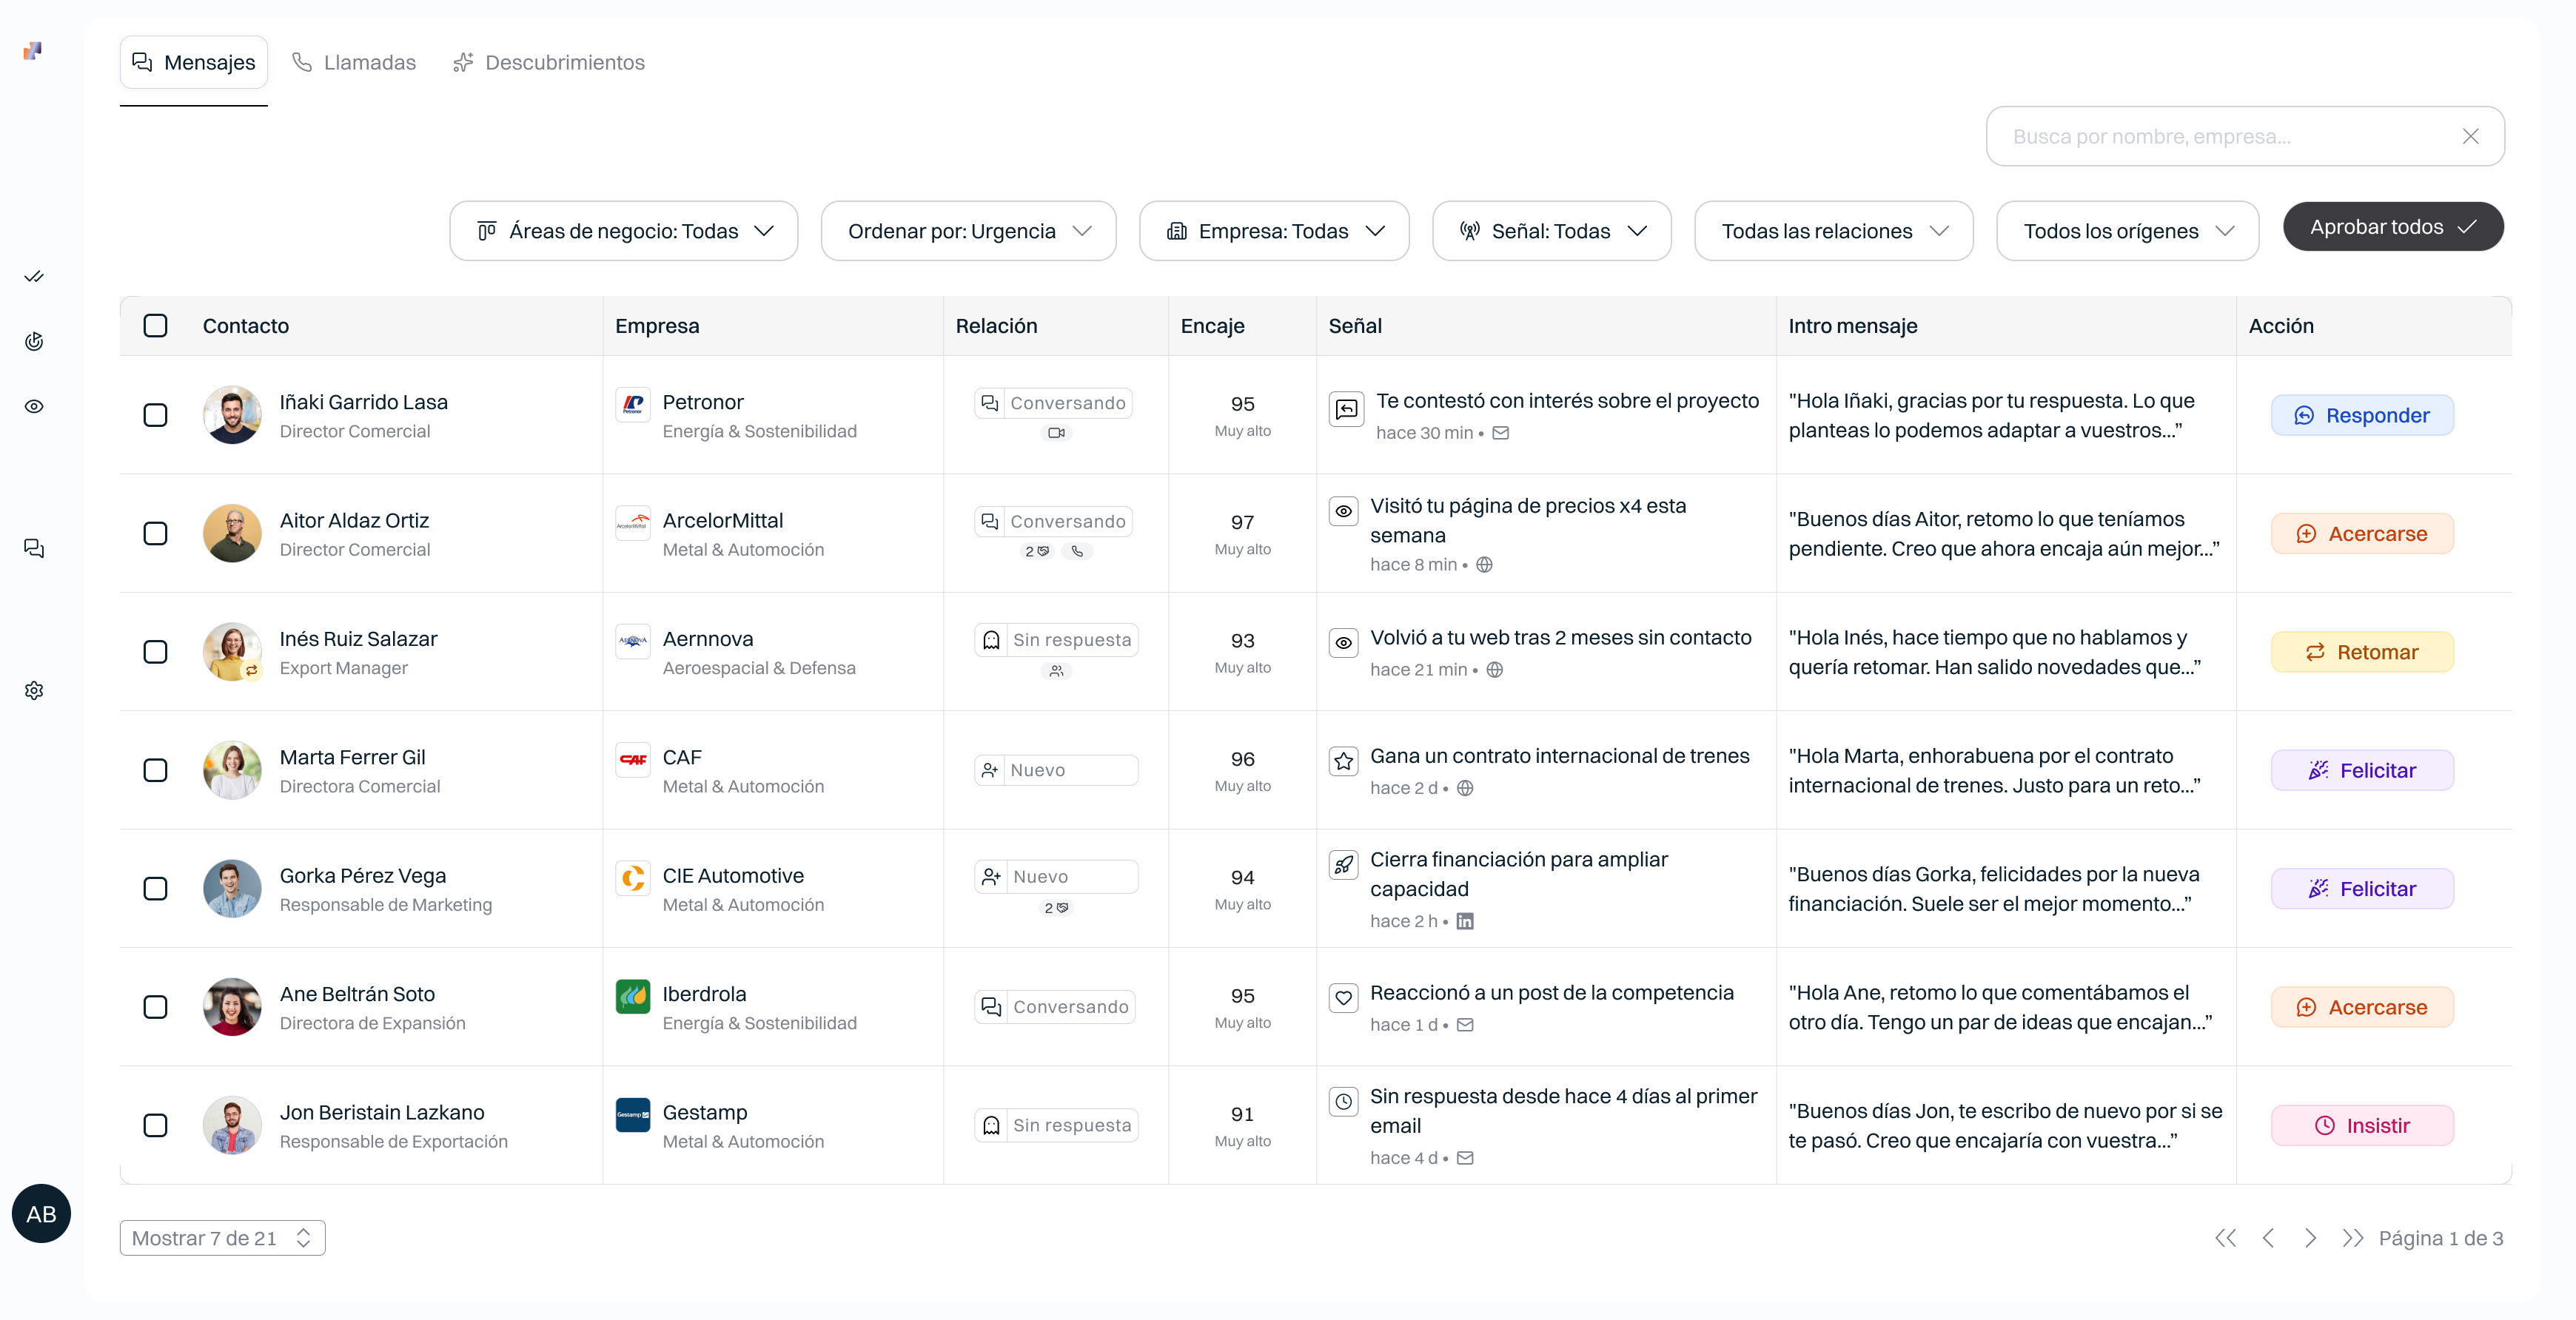
Task: Check the box for Marta Ferrer Gil
Action: pyautogui.click(x=155, y=770)
